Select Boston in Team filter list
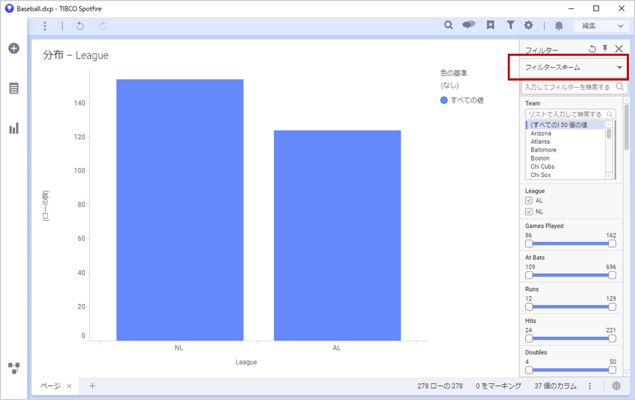The image size is (635, 400). 540,158
